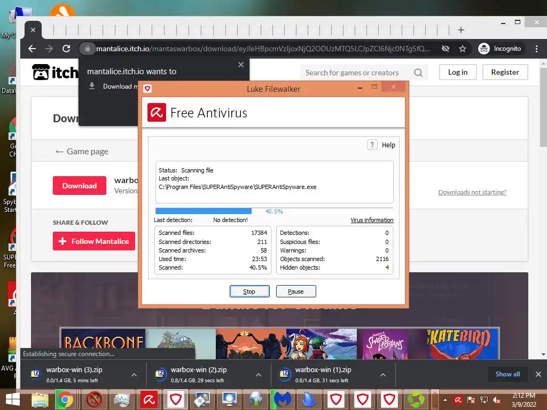Expand options for warbox-win (2).zip download

(x=259, y=375)
